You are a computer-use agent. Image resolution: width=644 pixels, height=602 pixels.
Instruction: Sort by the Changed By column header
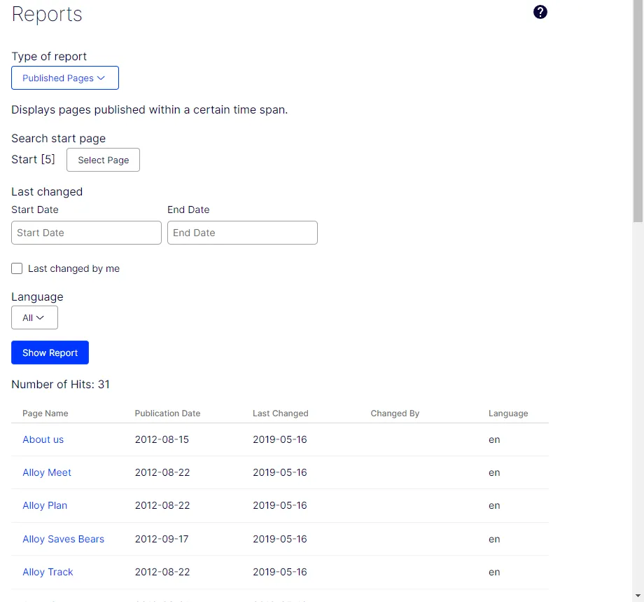click(395, 413)
